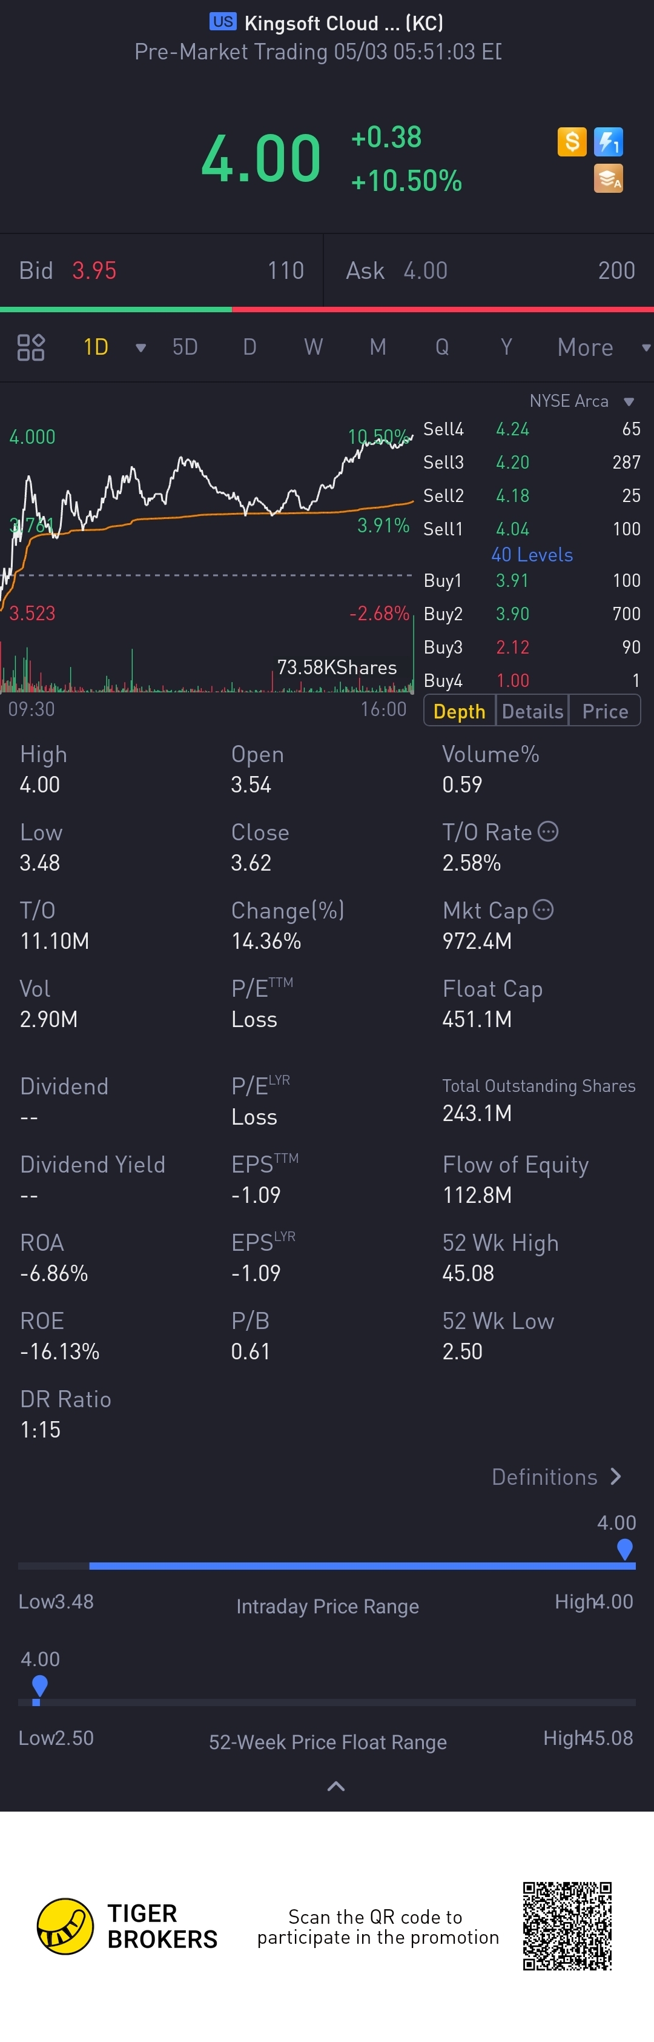The image size is (654, 2042).
Task: Select the W weekly chart tab
Action: coord(314,347)
